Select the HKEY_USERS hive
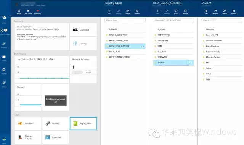 (125, 52)
